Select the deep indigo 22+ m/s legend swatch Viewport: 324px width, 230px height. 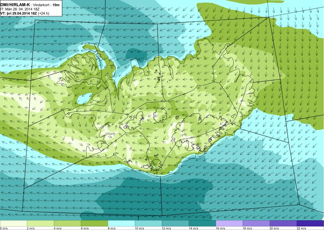pyautogui.click(x=310, y=224)
